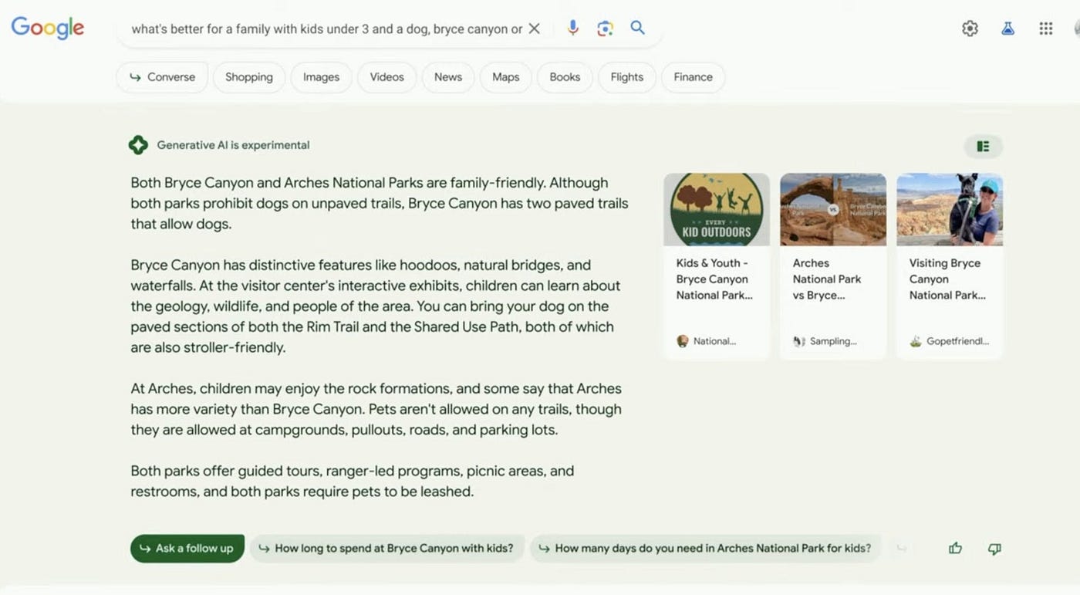Image resolution: width=1080 pixels, height=595 pixels.
Task: Give thumbs up to AI response
Action: pos(955,548)
